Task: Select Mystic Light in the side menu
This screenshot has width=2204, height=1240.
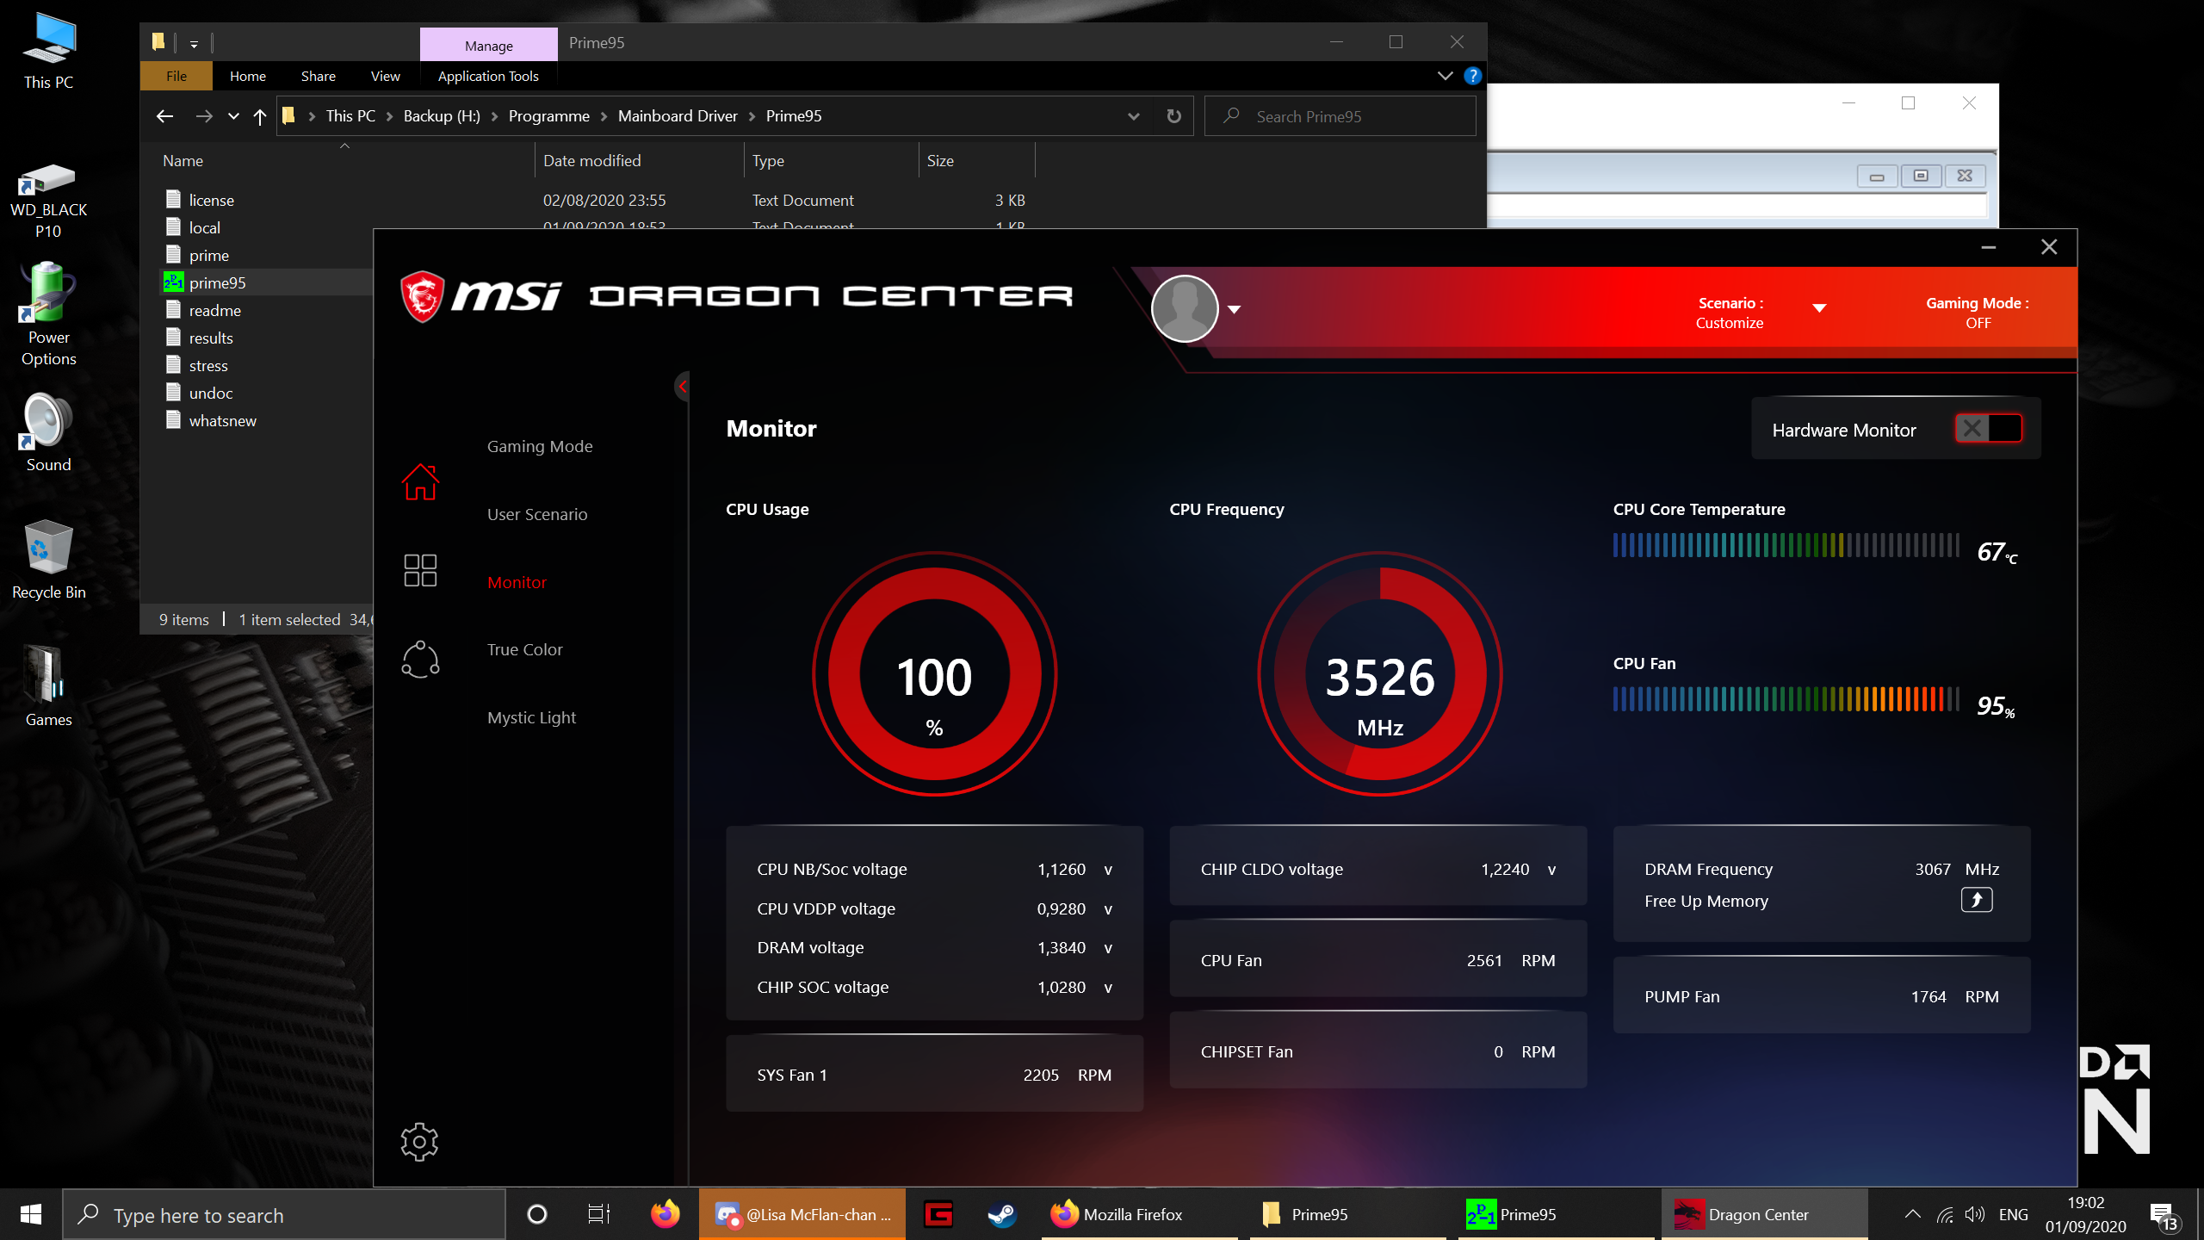Action: point(531,717)
